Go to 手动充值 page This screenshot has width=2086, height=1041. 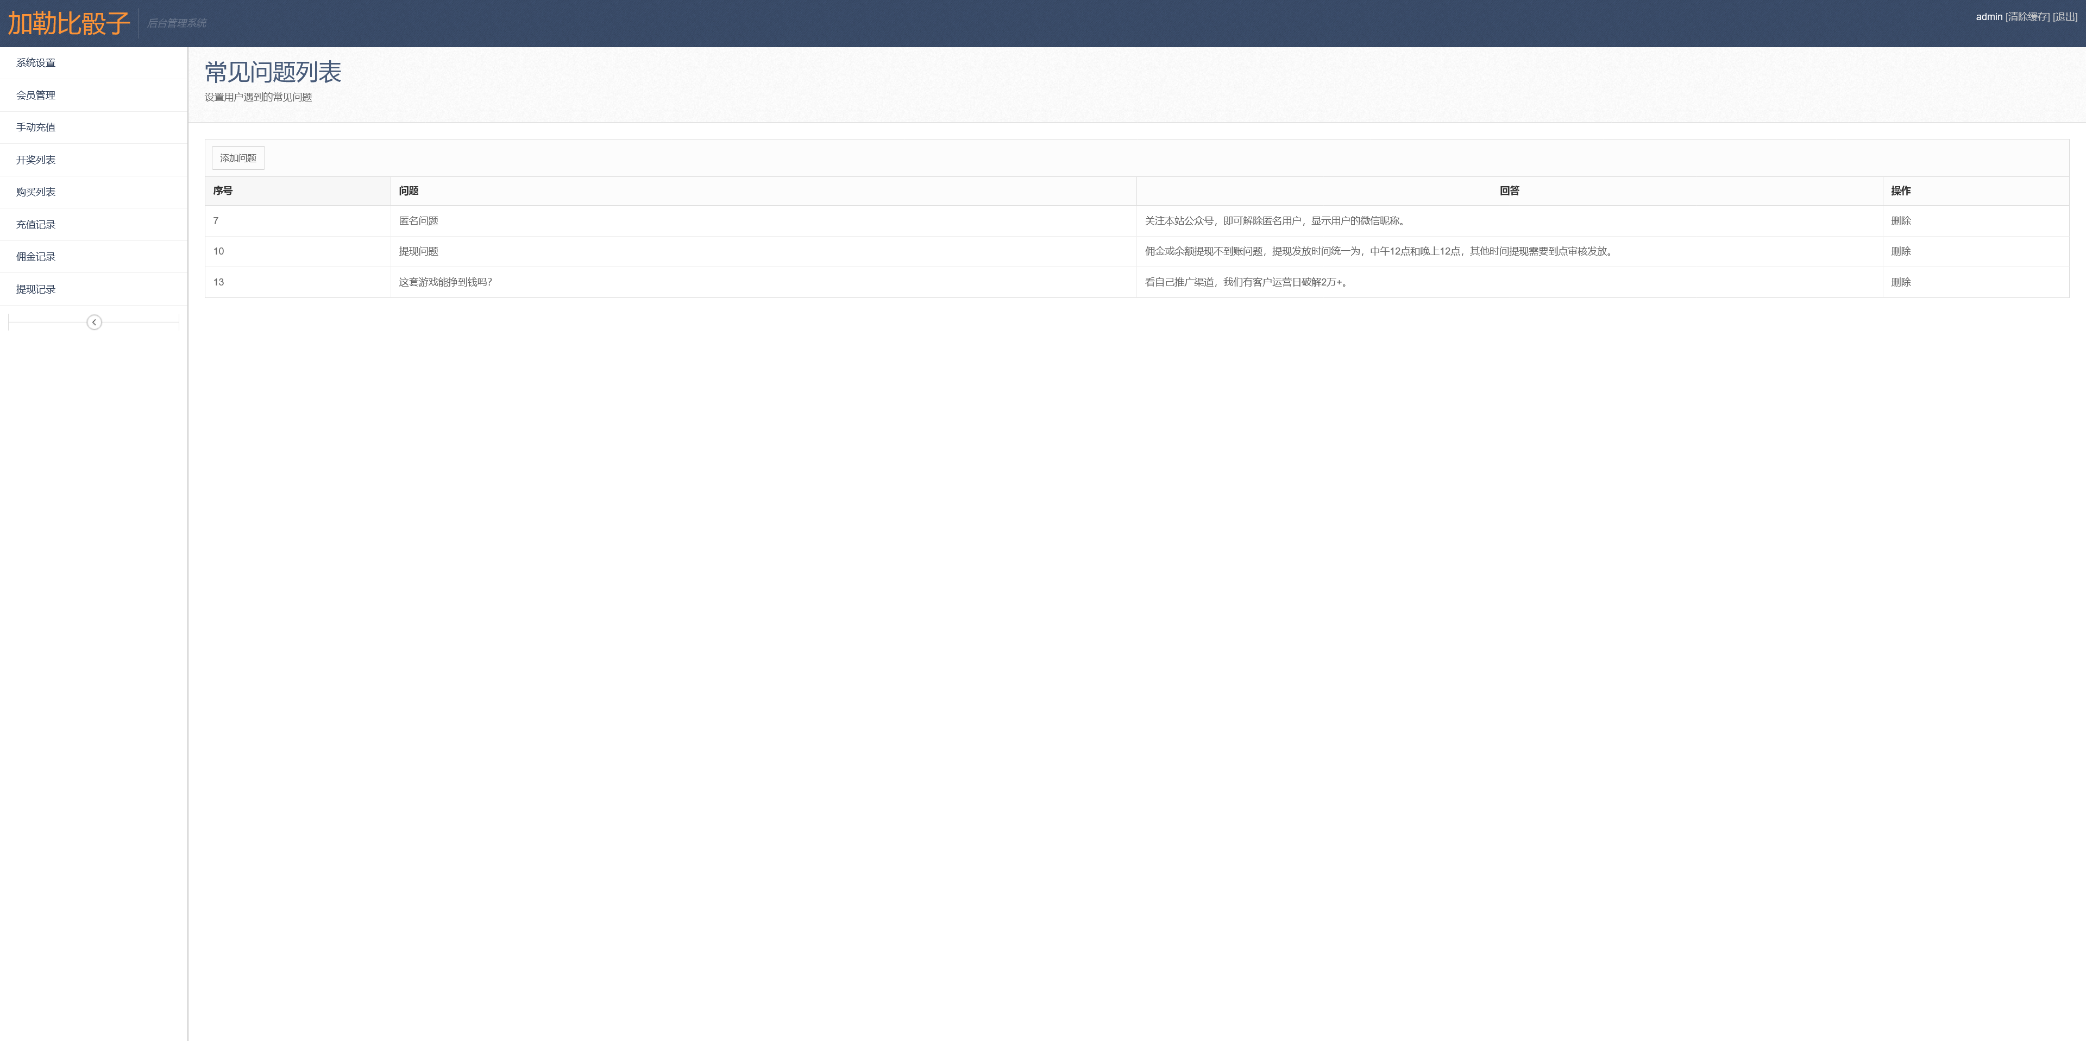36,127
